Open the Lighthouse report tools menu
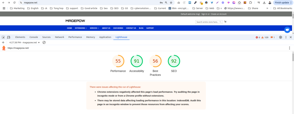This screenshot has height=114, width=294. [290, 48]
